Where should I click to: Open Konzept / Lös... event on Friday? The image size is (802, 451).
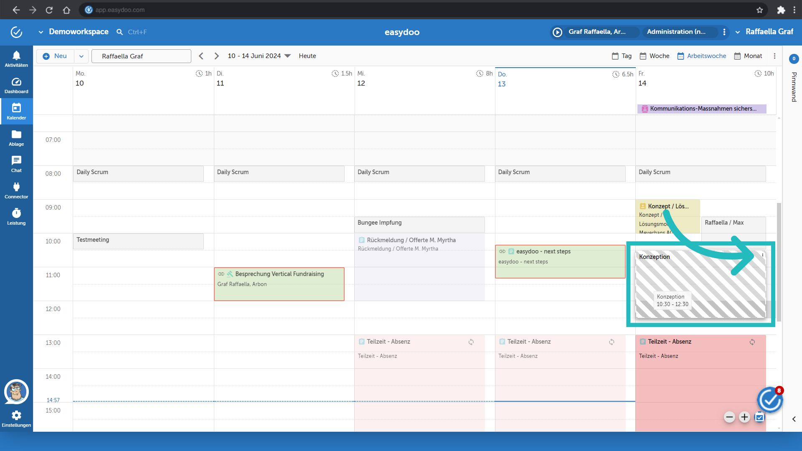click(667, 216)
